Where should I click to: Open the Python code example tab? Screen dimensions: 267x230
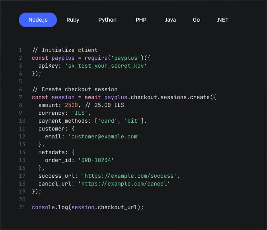pyautogui.click(x=107, y=20)
